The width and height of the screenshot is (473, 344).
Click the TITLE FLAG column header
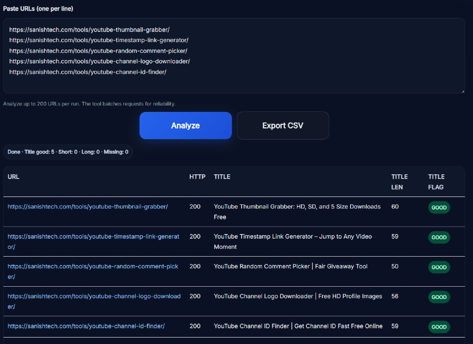click(x=436, y=182)
